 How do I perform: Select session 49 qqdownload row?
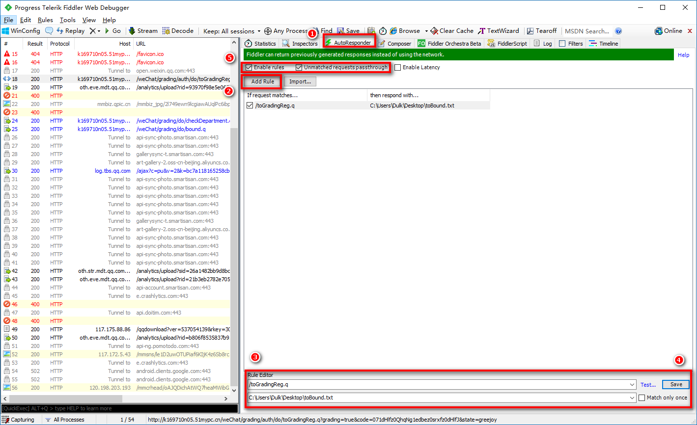[x=116, y=329]
